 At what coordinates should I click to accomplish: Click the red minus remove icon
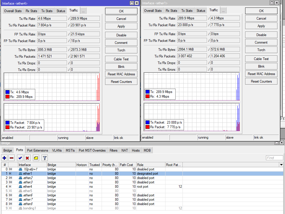click(x=12, y=158)
